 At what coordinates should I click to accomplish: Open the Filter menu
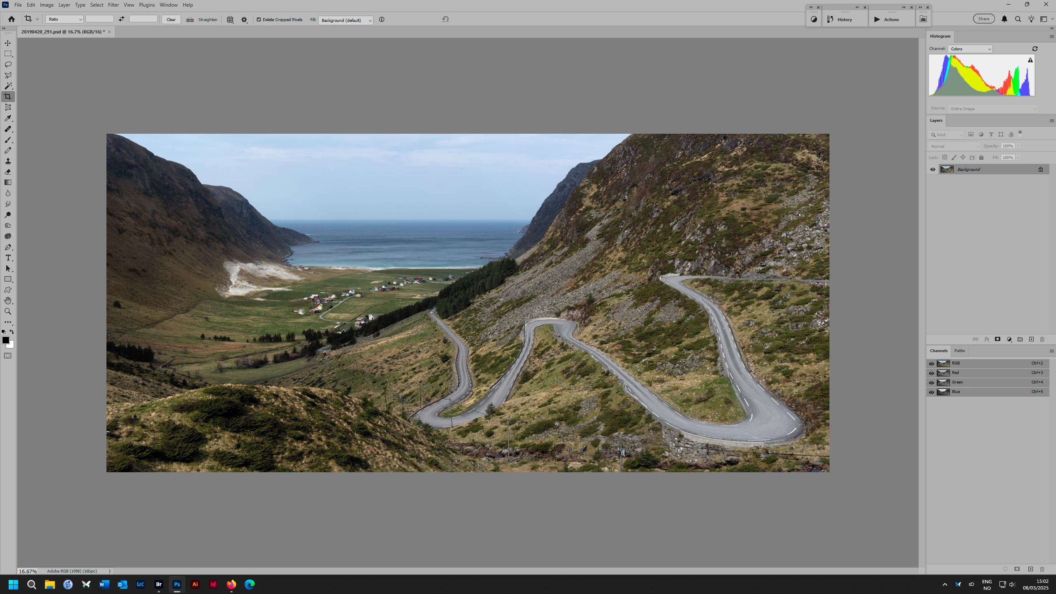113,5
